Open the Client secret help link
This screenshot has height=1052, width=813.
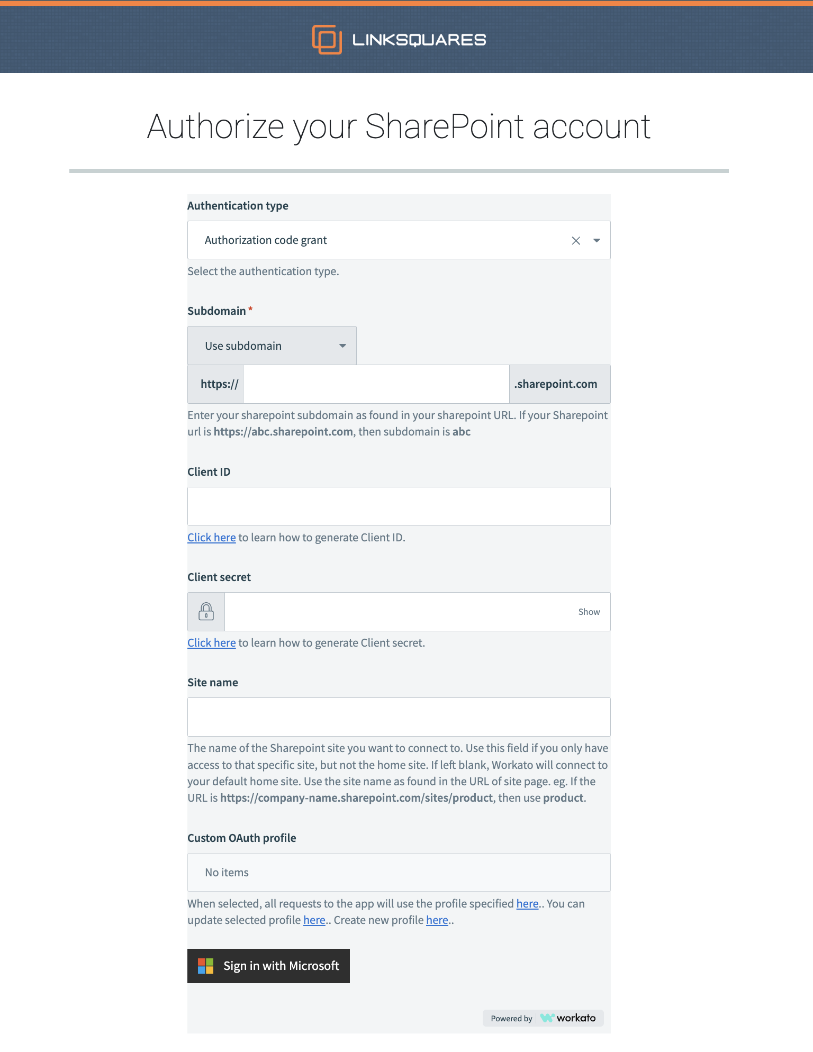[211, 643]
